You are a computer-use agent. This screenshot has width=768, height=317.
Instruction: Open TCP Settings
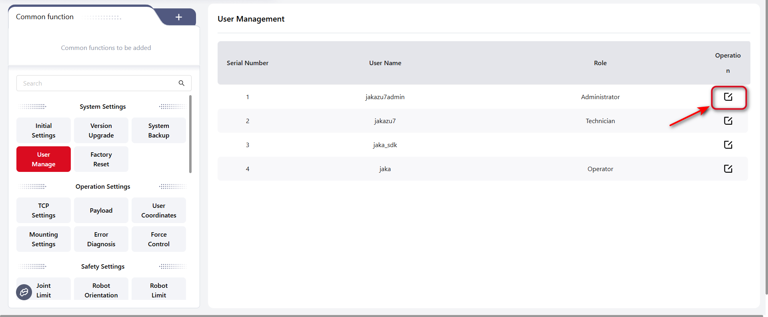pos(44,210)
